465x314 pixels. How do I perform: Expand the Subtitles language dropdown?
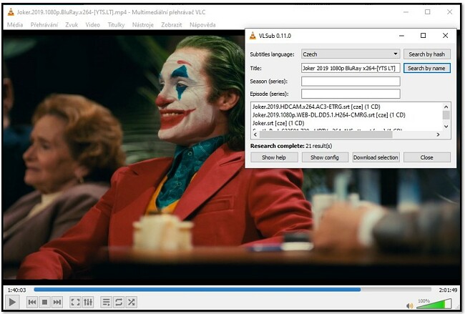351,54
